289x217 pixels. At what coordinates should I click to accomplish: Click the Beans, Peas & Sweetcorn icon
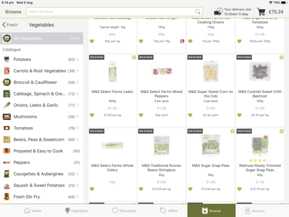pyautogui.click(x=7, y=139)
